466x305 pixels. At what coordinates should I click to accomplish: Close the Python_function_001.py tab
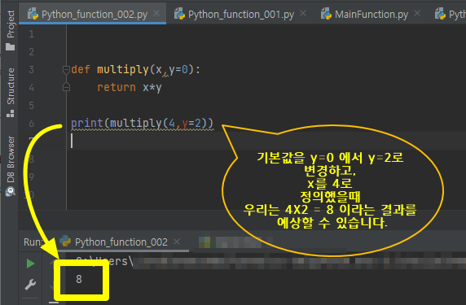pos(303,13)
